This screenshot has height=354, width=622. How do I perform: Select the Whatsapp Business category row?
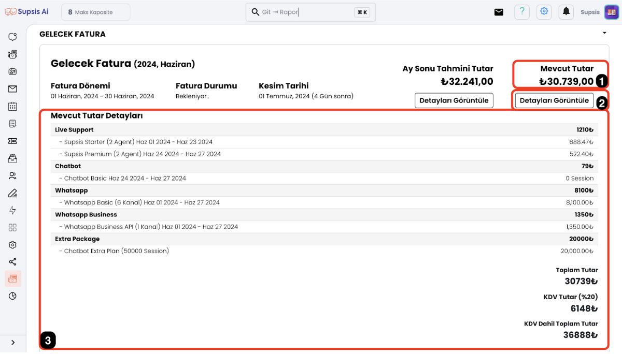click(324, 215)
